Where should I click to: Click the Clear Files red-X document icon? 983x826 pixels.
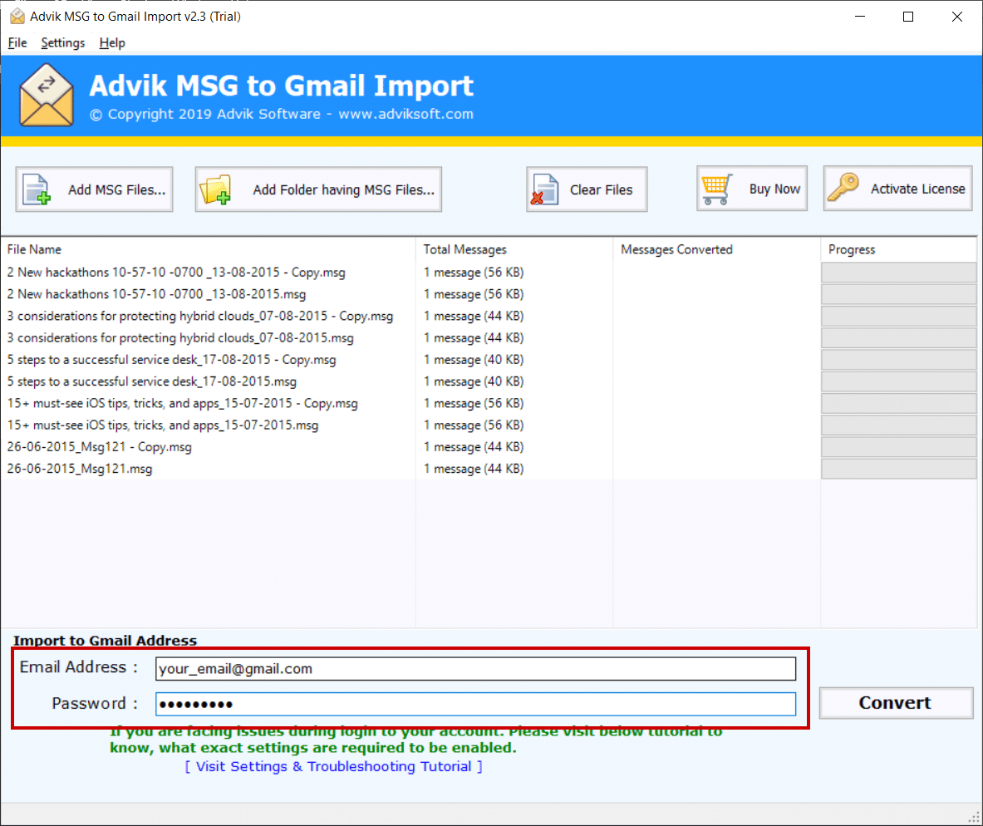pos(545,189)
